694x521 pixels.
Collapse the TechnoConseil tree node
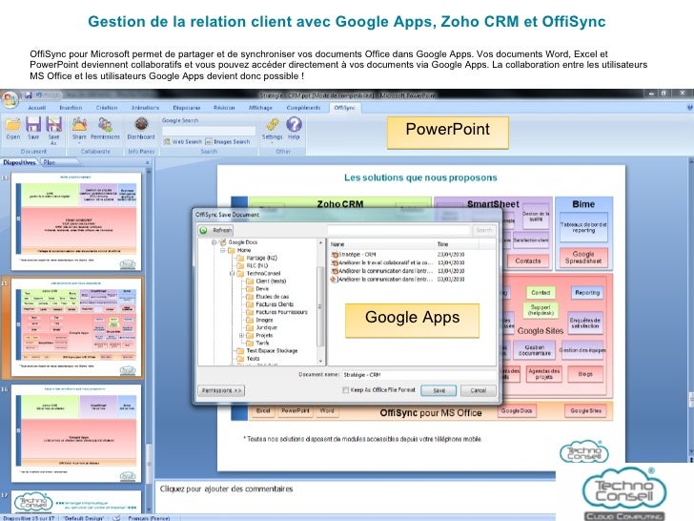(x=232, y=273)
